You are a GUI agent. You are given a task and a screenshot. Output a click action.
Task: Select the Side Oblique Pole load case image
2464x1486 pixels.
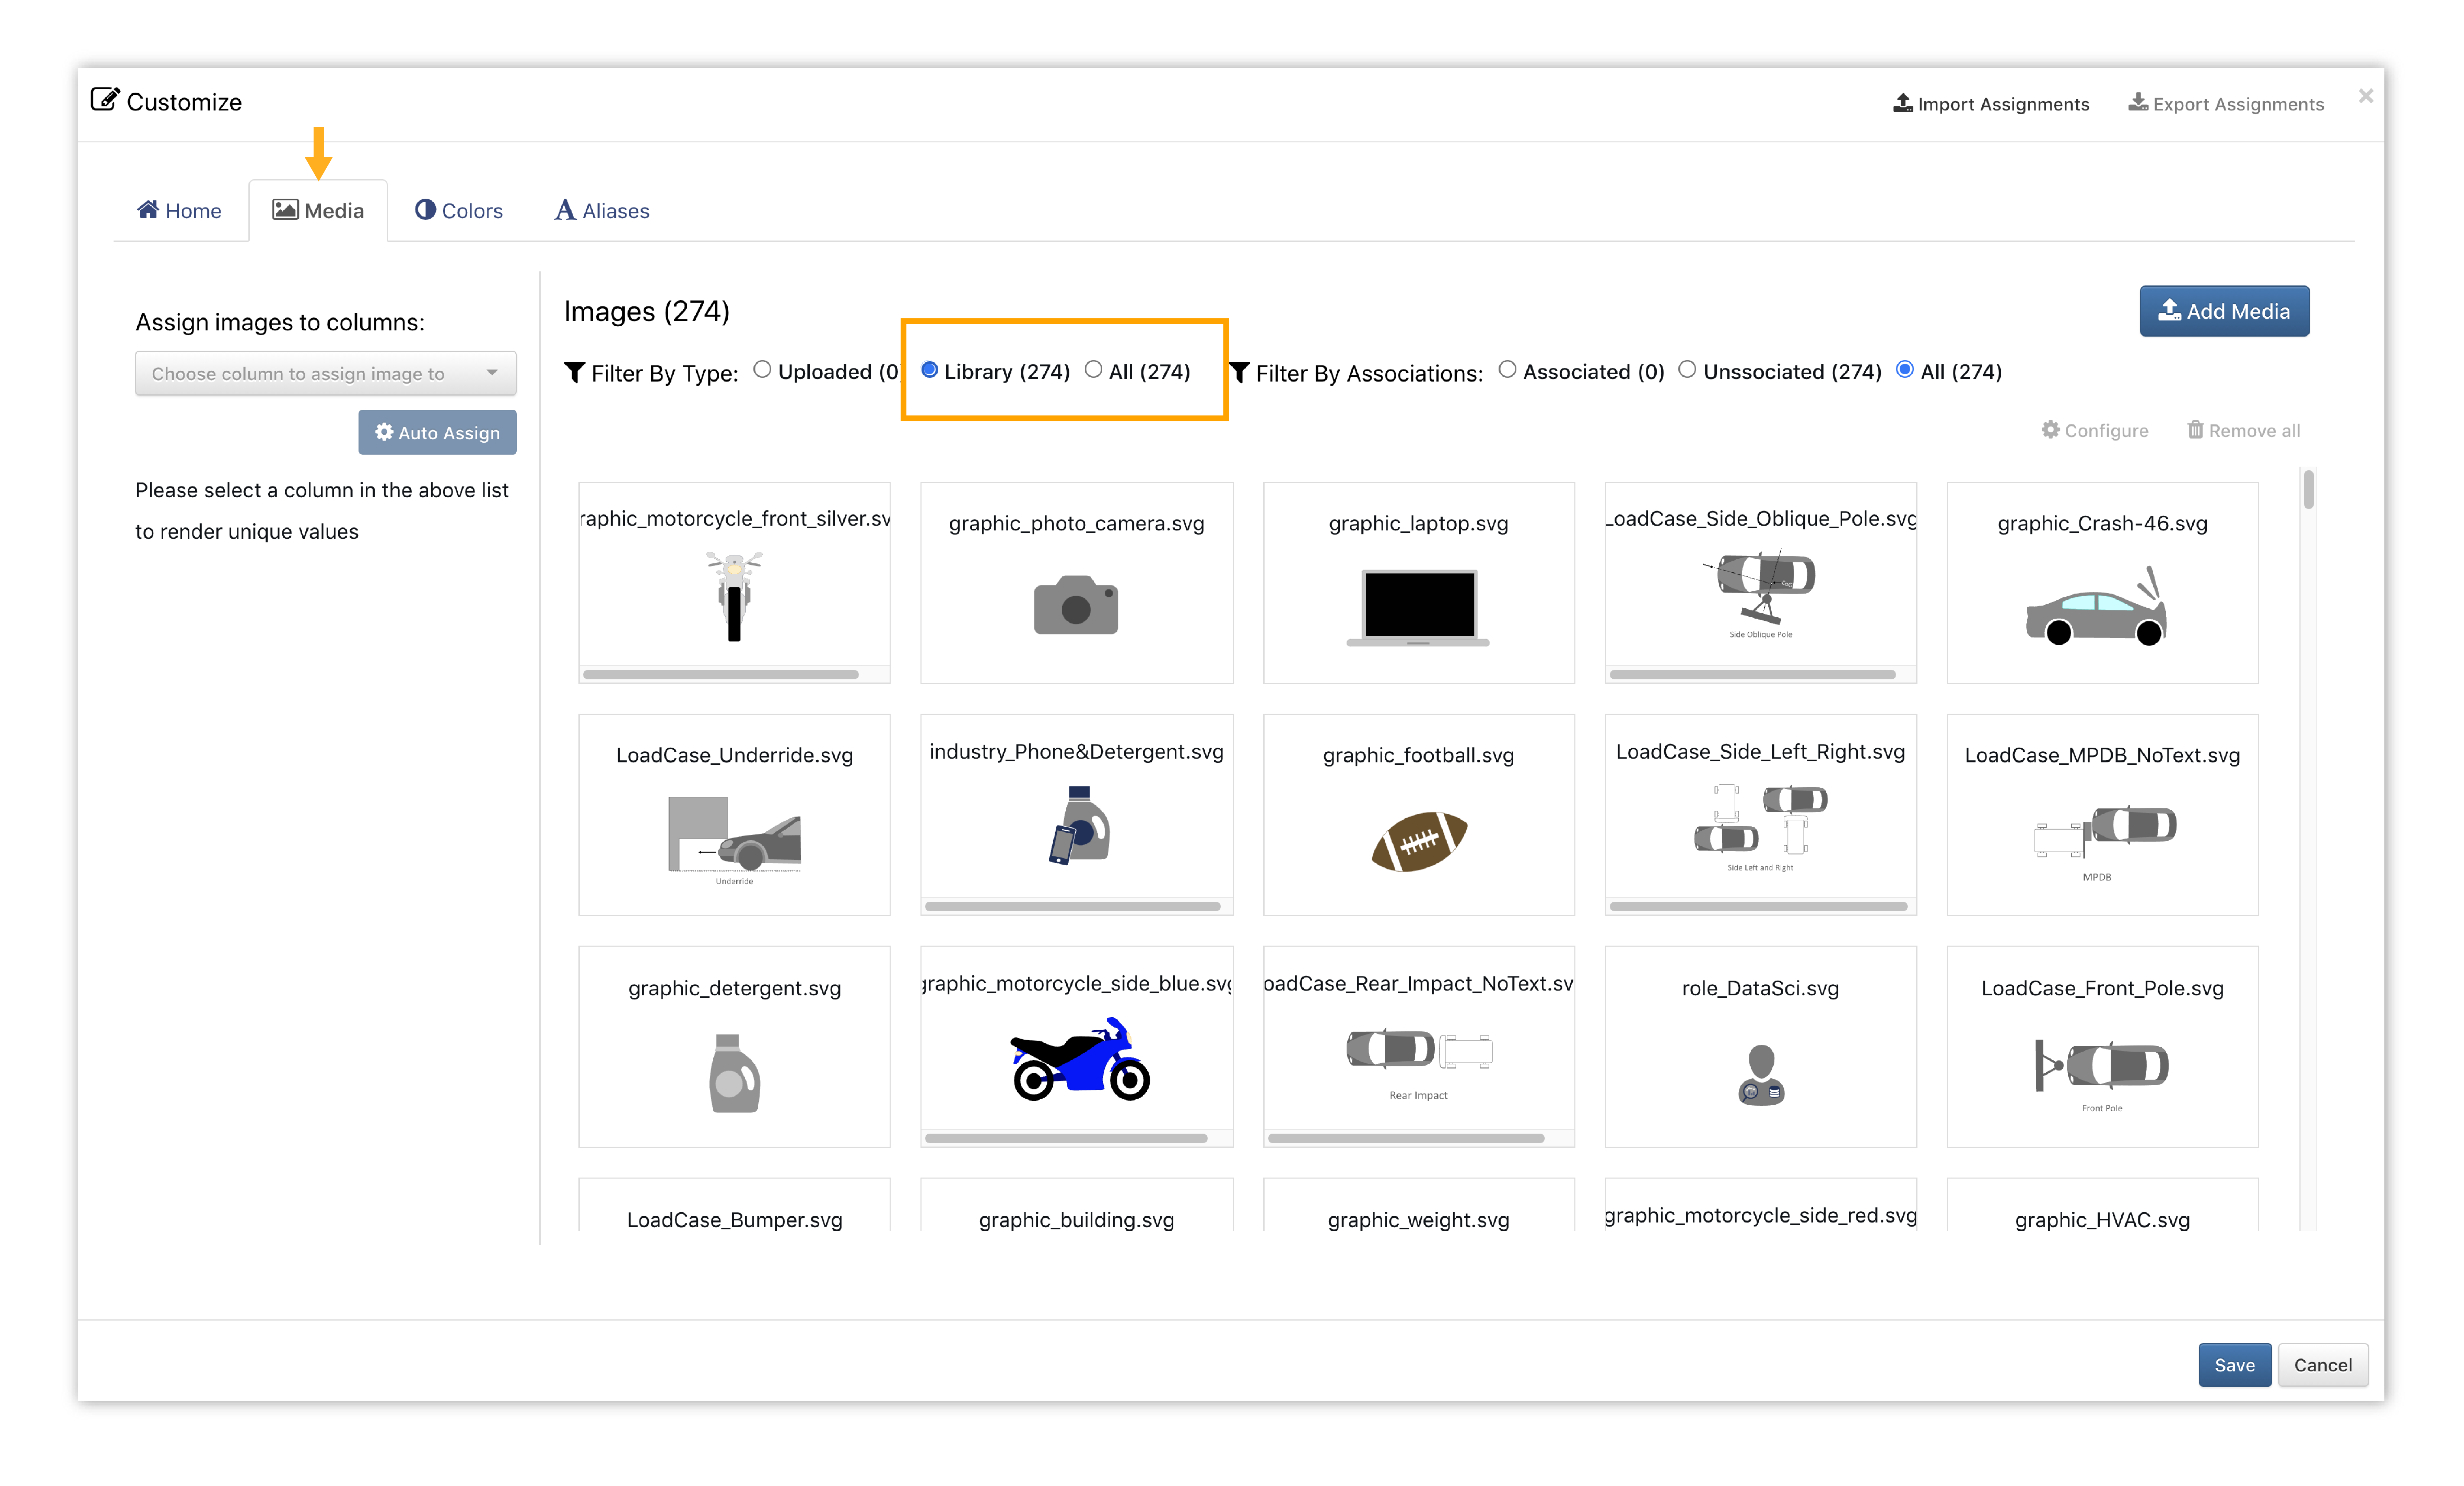(x=1760, y=594)
